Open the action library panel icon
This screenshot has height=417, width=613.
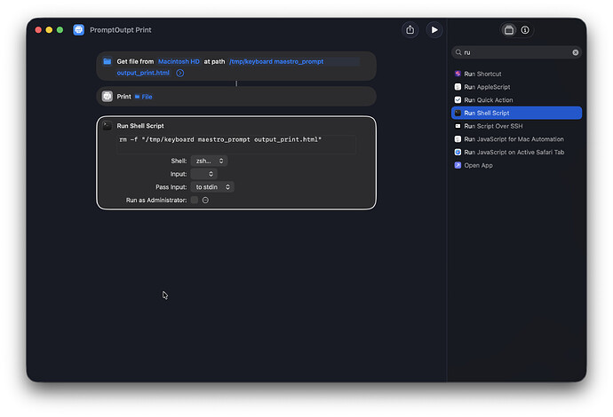[509, 29]
